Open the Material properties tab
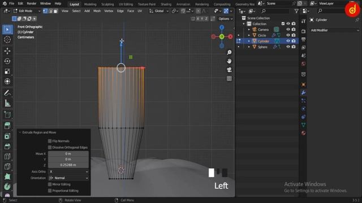Viewport: 362px width, 203px height. tap(303, 133)
